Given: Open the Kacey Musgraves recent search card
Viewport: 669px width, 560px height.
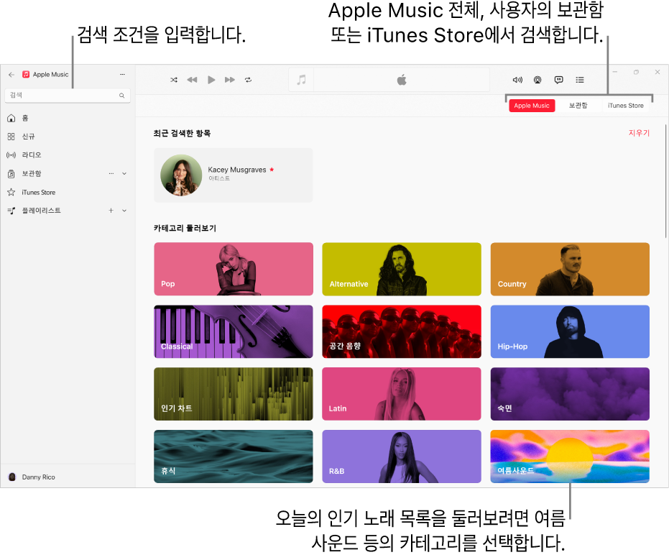Looking at the screenshot, I should [x=234, y=175].
